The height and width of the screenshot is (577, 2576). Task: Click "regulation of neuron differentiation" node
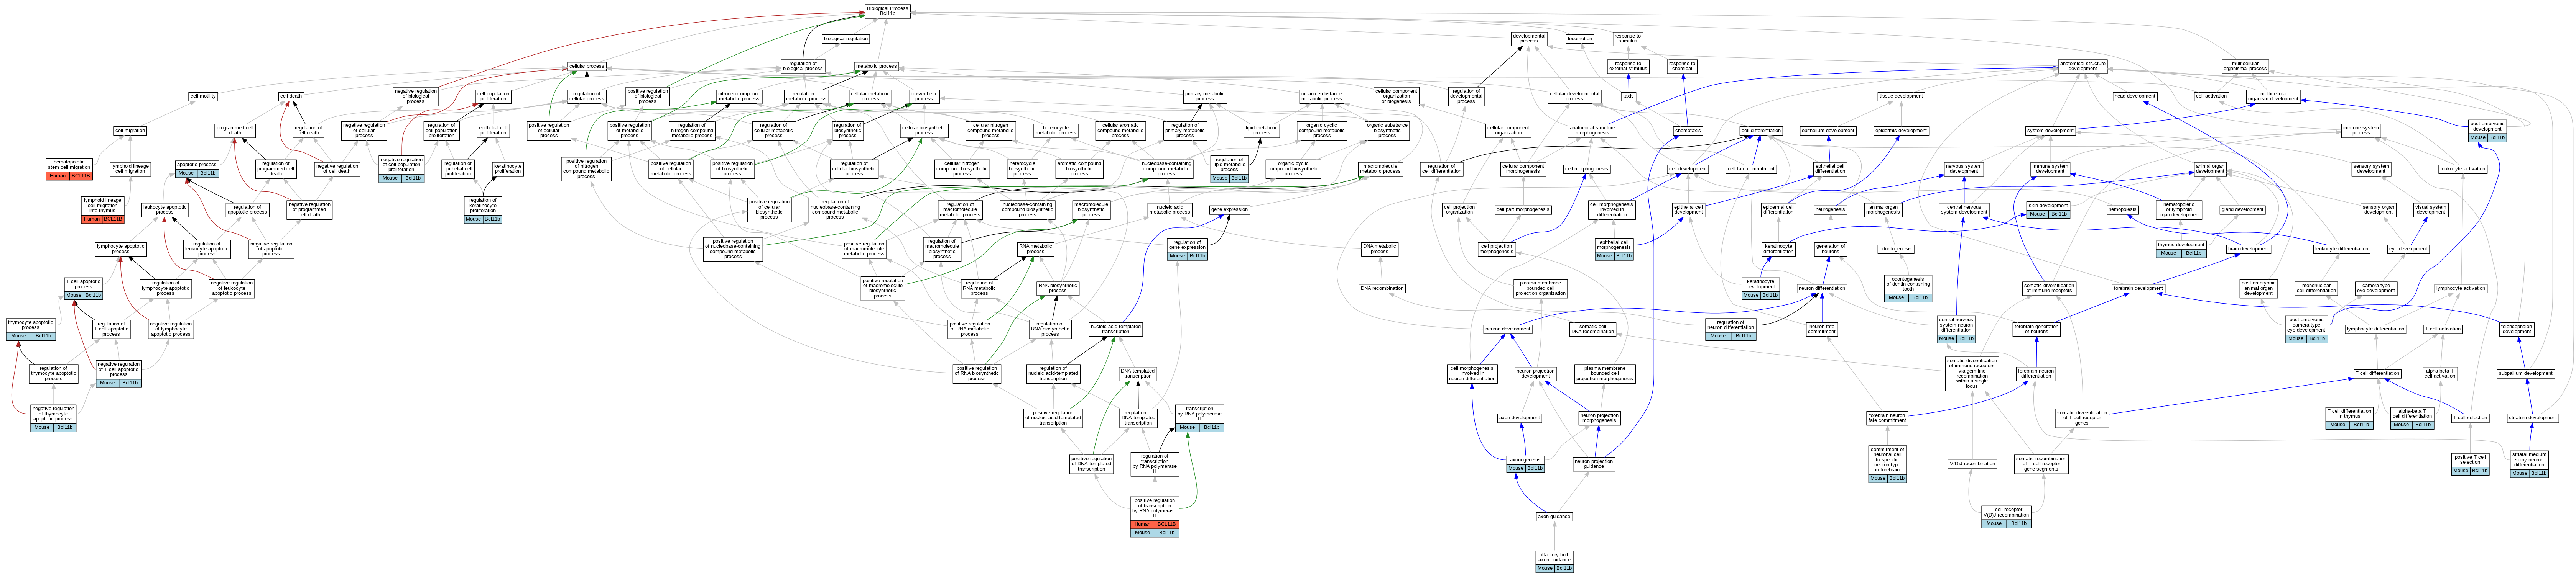point(1730,329)
